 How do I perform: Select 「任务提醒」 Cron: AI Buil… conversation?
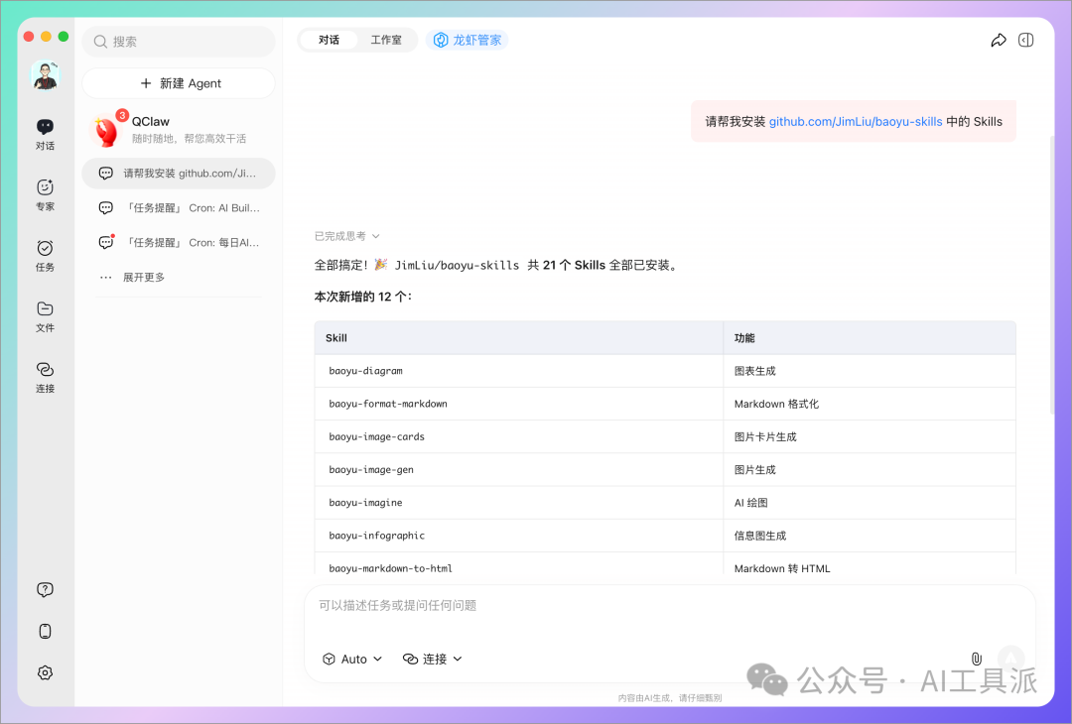pyautogui.click(x=179, y=207)
